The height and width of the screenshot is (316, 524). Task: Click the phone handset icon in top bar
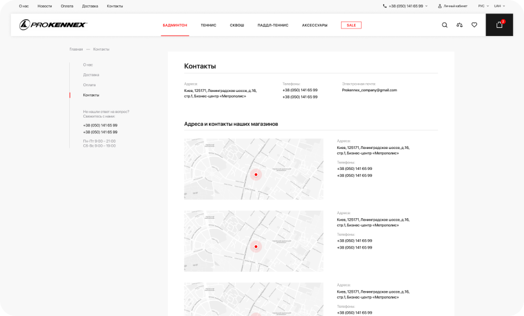(x=385, y=6)
